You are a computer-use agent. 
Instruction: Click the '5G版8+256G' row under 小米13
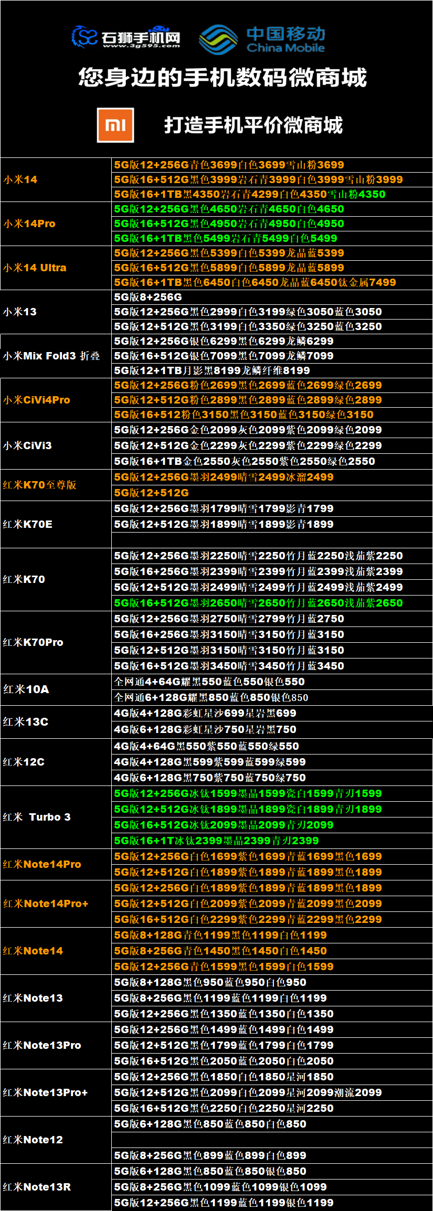(272, 297)
